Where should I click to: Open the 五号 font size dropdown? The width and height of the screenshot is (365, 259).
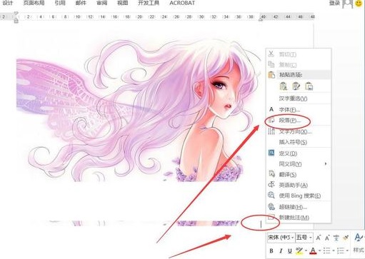click(311, 238)
